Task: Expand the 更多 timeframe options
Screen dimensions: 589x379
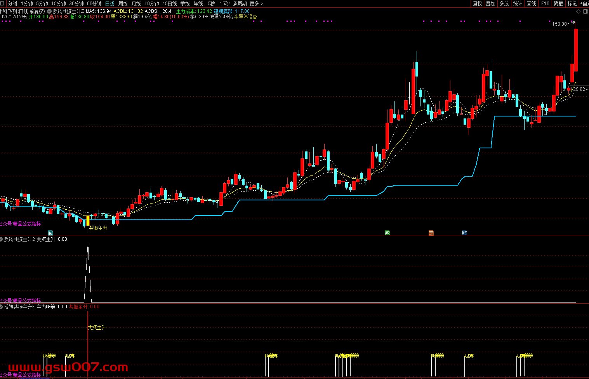Action: pyautogui.click(x=256, y=3)
